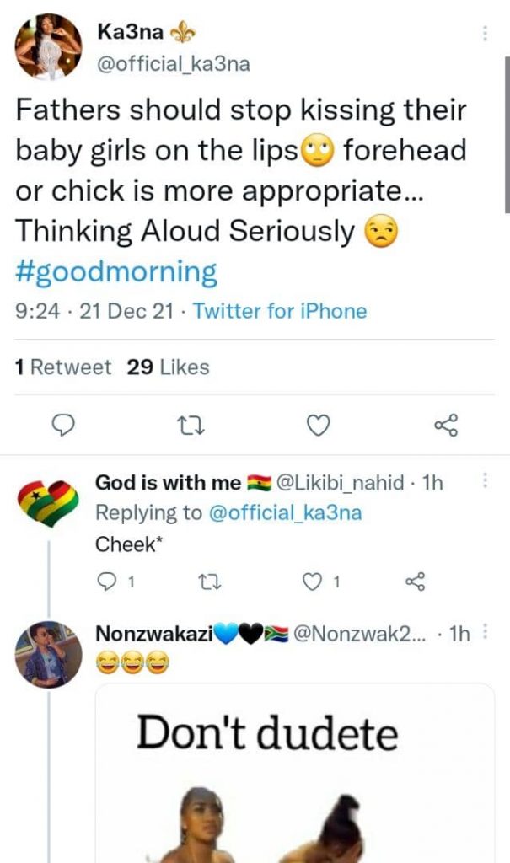Click the @official_ka3na mention in the reply

point(284,512)
